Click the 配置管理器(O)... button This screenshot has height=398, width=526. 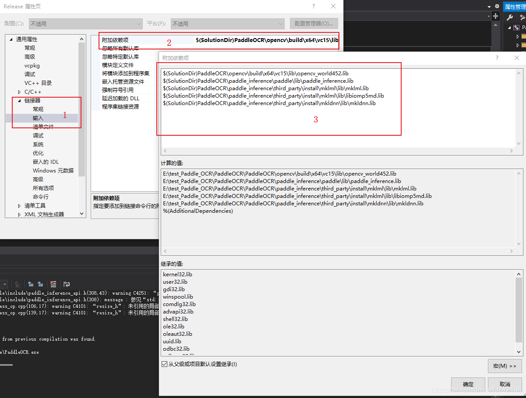point(314,24)
